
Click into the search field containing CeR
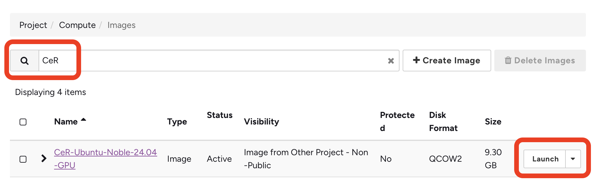[x=211, y=61]
